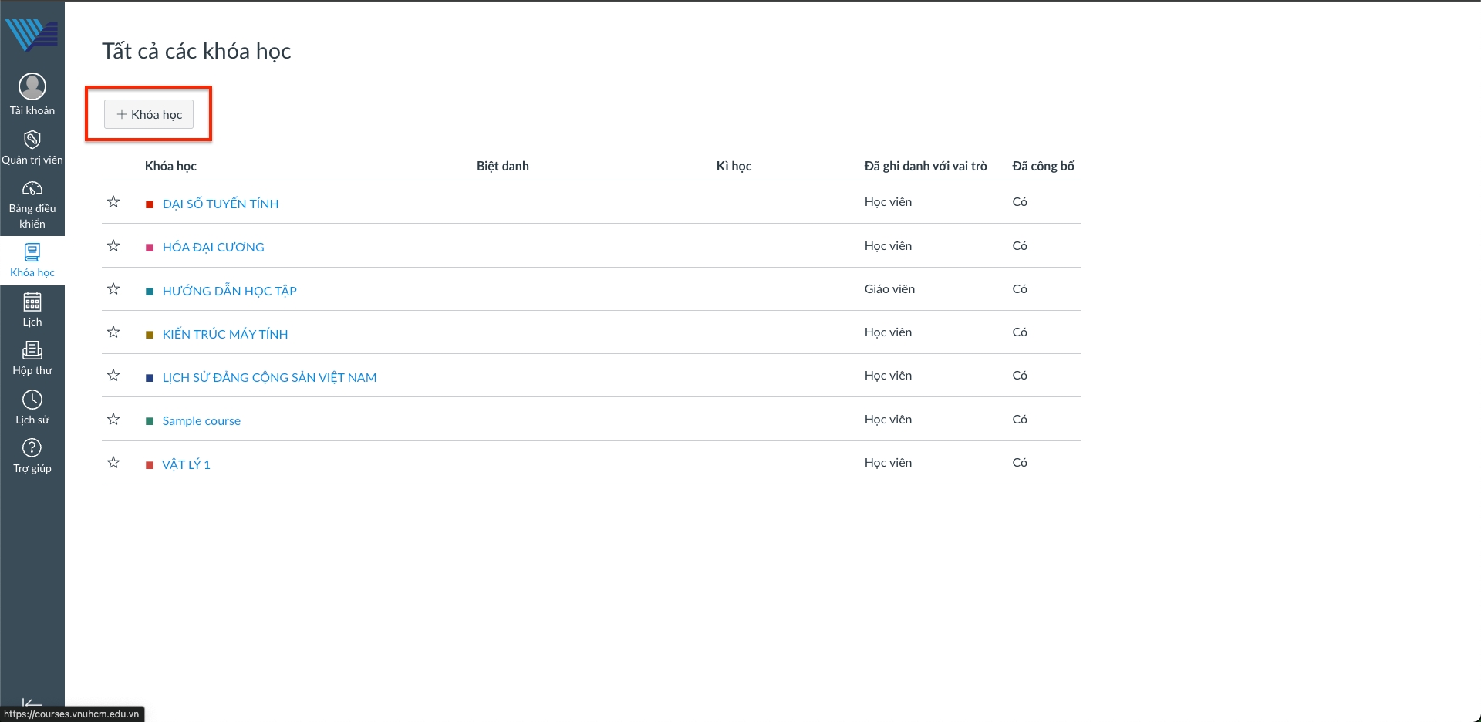Select Khóa học in the sidebar menu
This screenshot has height=722, width=1481.
pyautogui.click(x=32, y=260)
